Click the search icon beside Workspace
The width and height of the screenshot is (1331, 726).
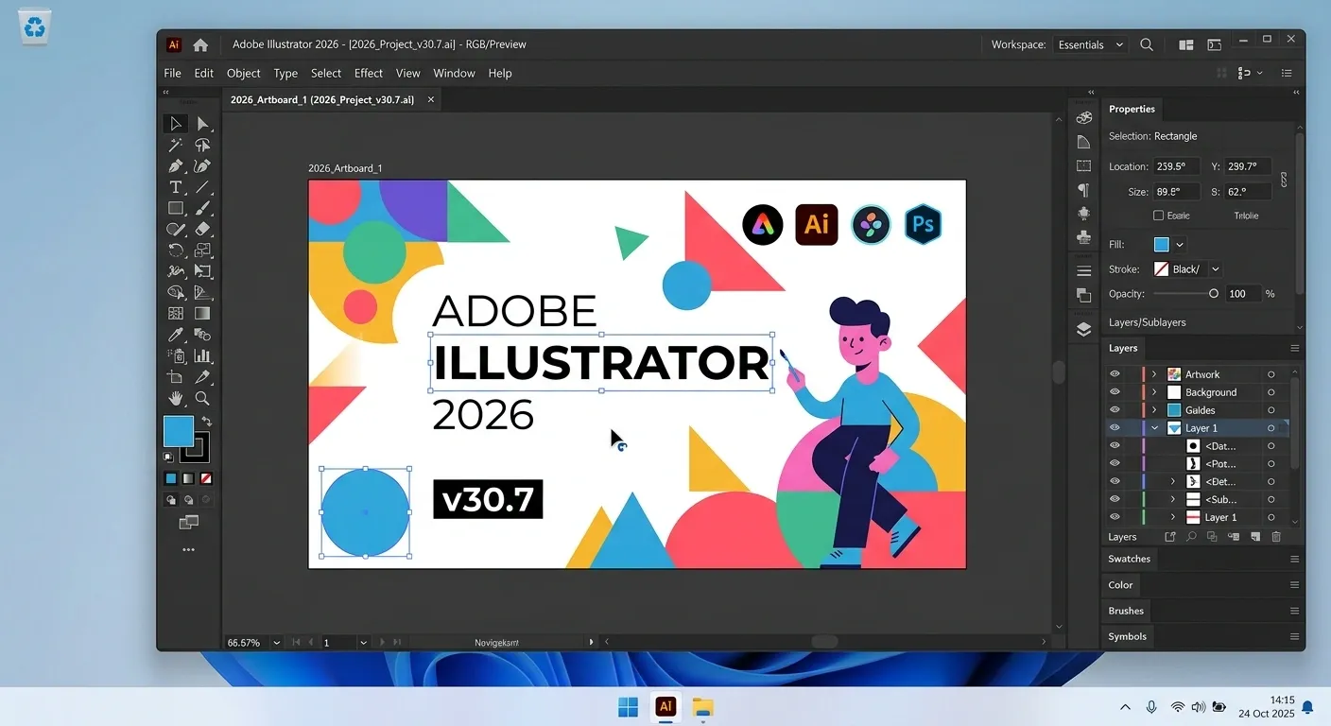click(x=1147, y=44)
